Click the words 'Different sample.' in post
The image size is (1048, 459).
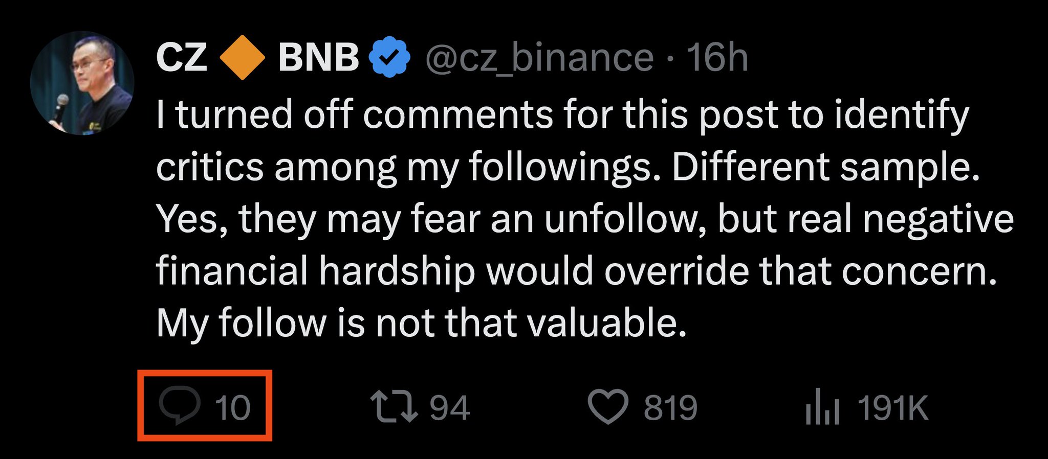(x=825, y=167)
